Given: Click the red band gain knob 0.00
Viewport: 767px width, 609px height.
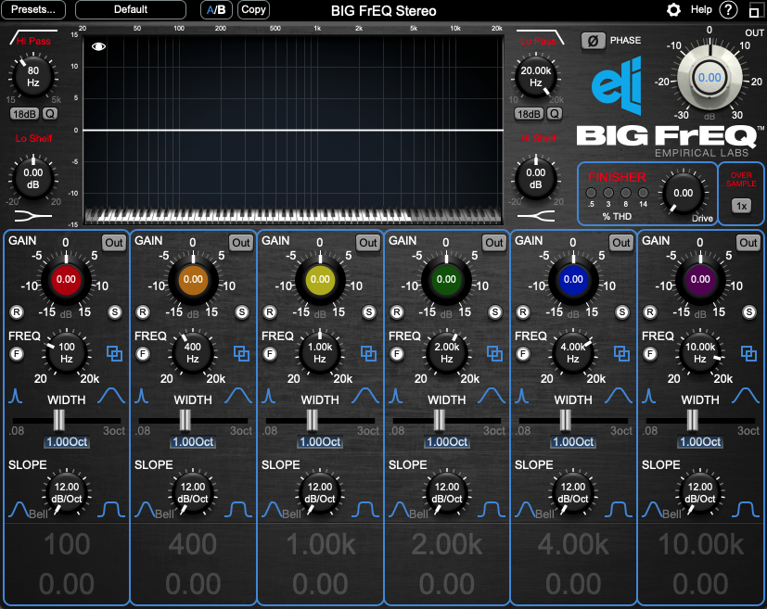Looking at the screenshot, I should [66, 280].
